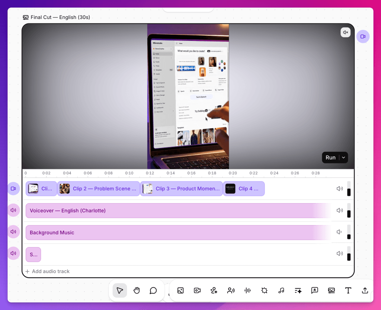Viewport: 381px width, 310px height.
Task: Select the Voiceover — English (Charlotte) clip
Action: pos(178,210)
